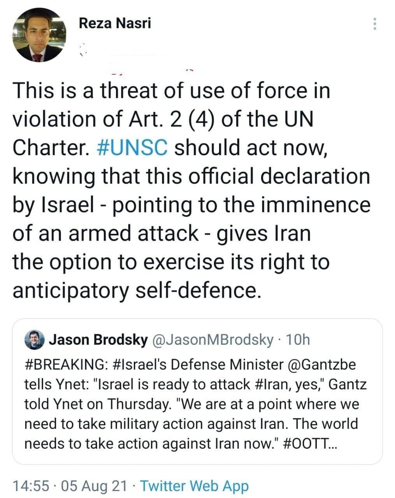Open the #UNSC hashtag
This screenshot has width=395, height=498.
pyautogui.click(x=132, y=148)
